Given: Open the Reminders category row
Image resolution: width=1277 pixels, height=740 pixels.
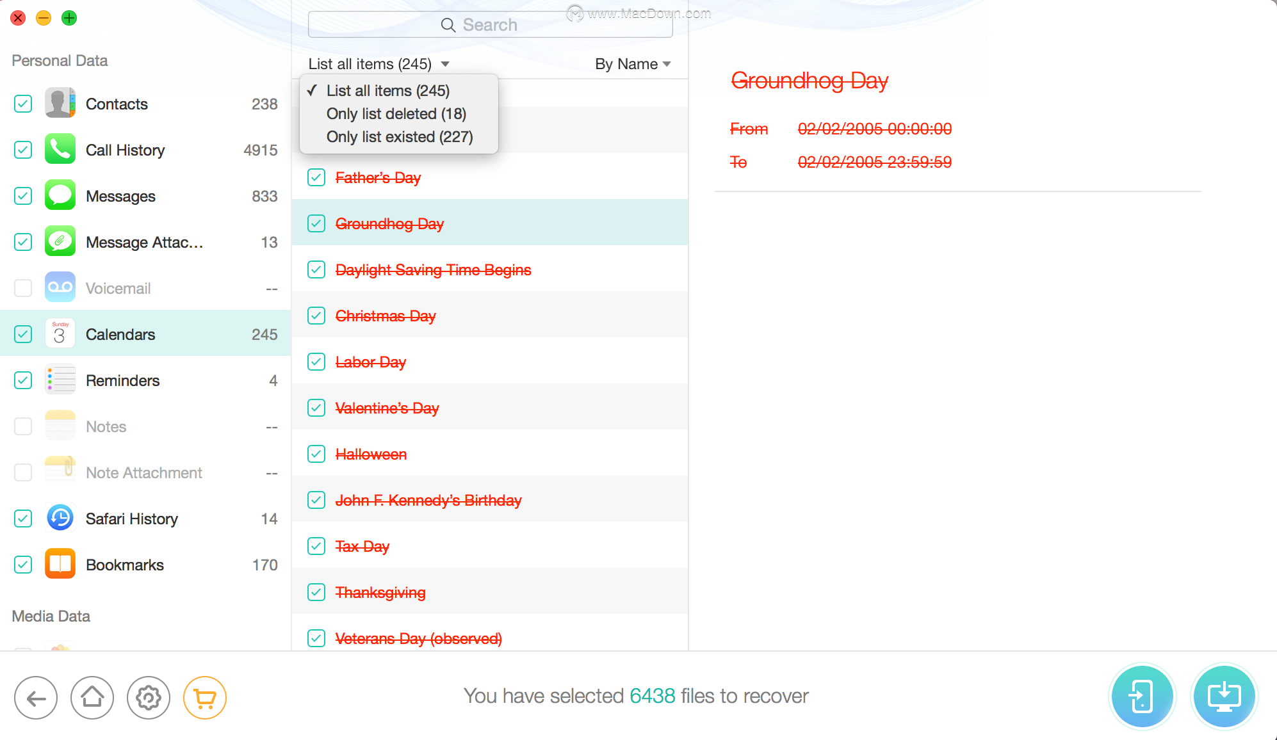Looking at the screenshot, I should point(146,380).
